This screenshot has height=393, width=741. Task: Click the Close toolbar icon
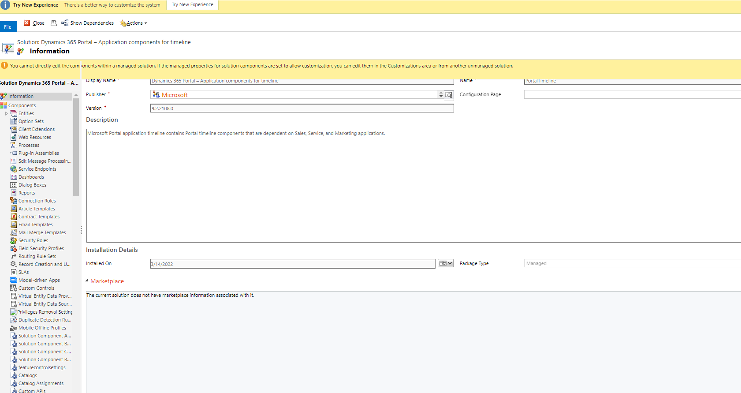27,23
